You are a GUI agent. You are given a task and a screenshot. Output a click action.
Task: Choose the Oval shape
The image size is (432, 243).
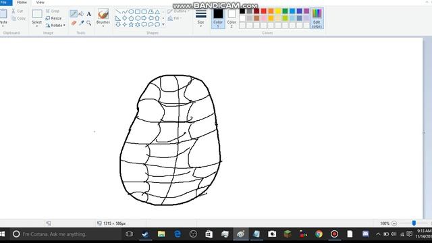coord(131,12)
